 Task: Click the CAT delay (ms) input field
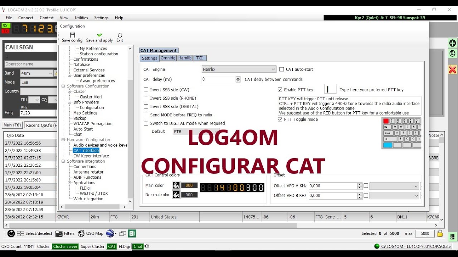pos(219,79)
